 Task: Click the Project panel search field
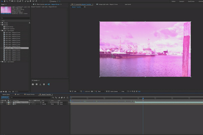[15, 18]
